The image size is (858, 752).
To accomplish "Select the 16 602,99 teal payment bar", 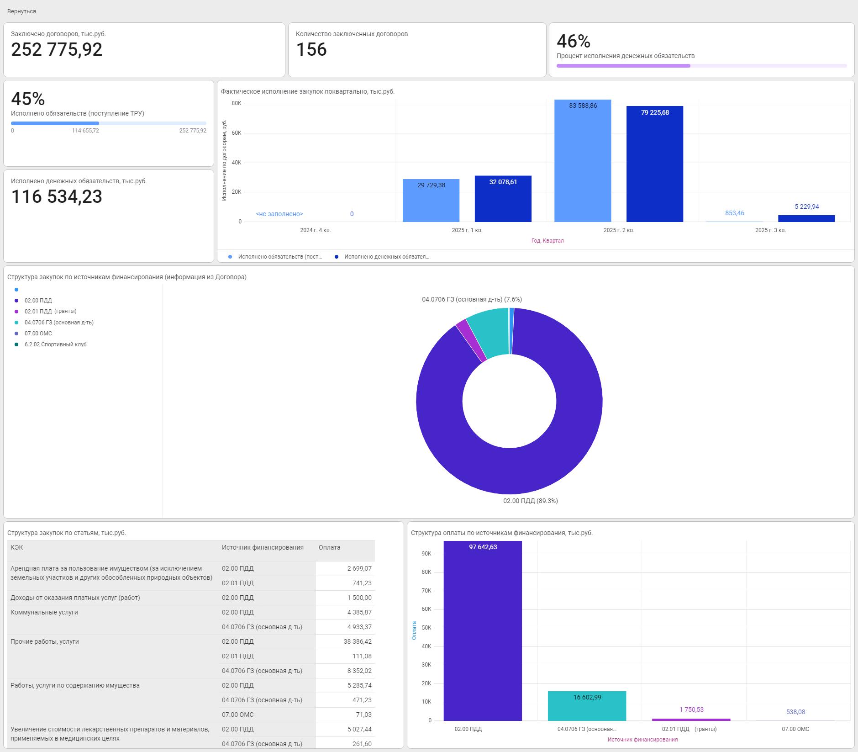I will click(587, 706).
